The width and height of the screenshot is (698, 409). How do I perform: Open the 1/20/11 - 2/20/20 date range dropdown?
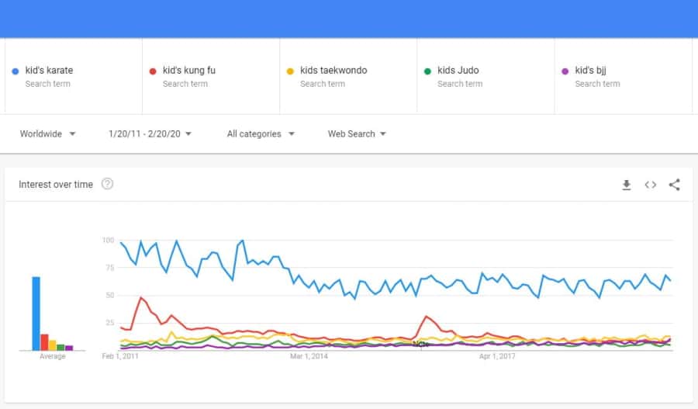click(150, 133)
